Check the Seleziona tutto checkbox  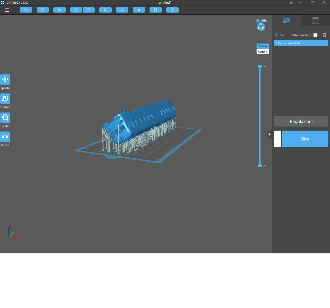315,35
